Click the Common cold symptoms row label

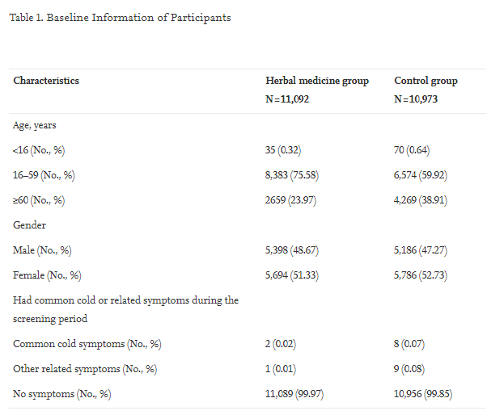tap(87, 344)
